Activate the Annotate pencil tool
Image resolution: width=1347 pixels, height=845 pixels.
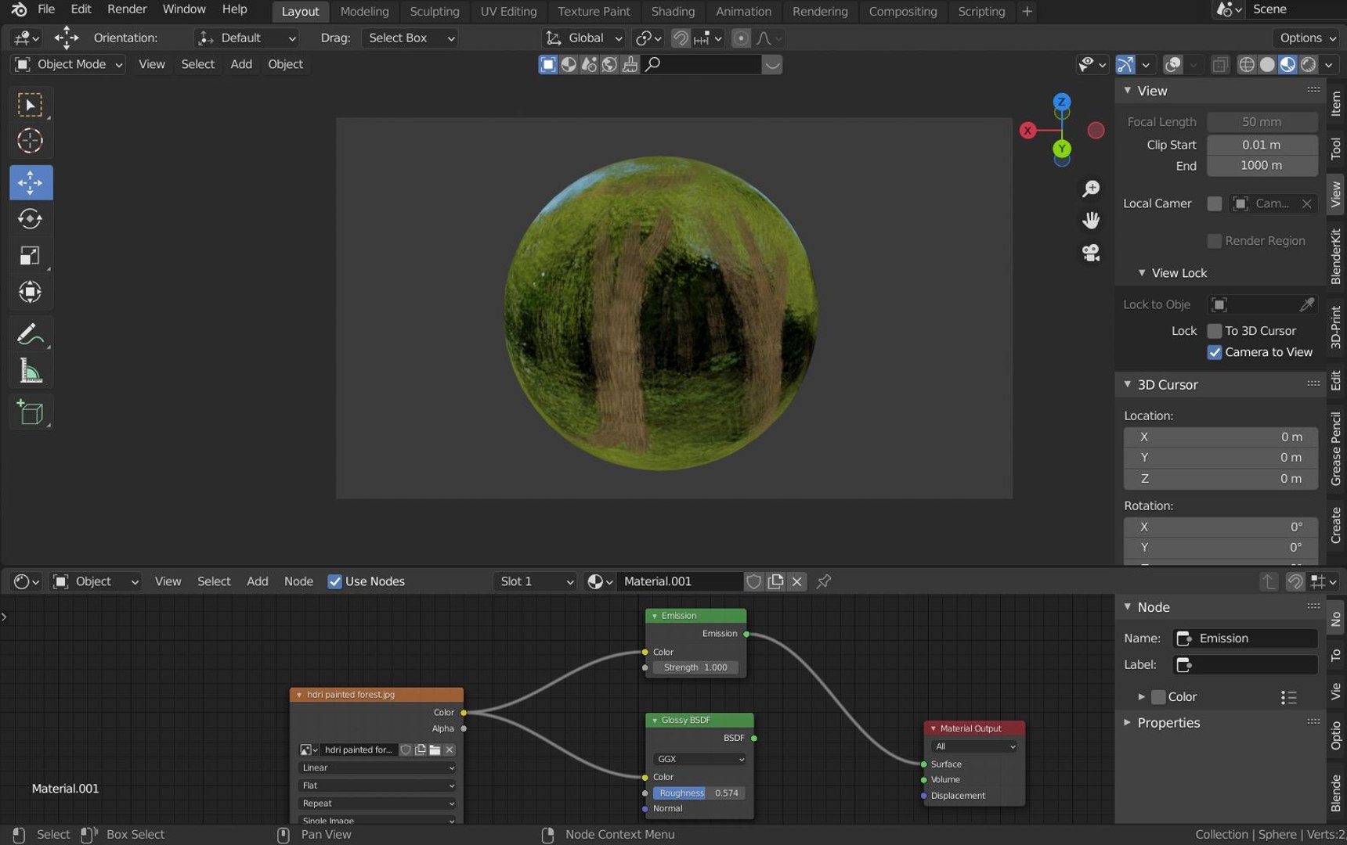tap(30, 334)
